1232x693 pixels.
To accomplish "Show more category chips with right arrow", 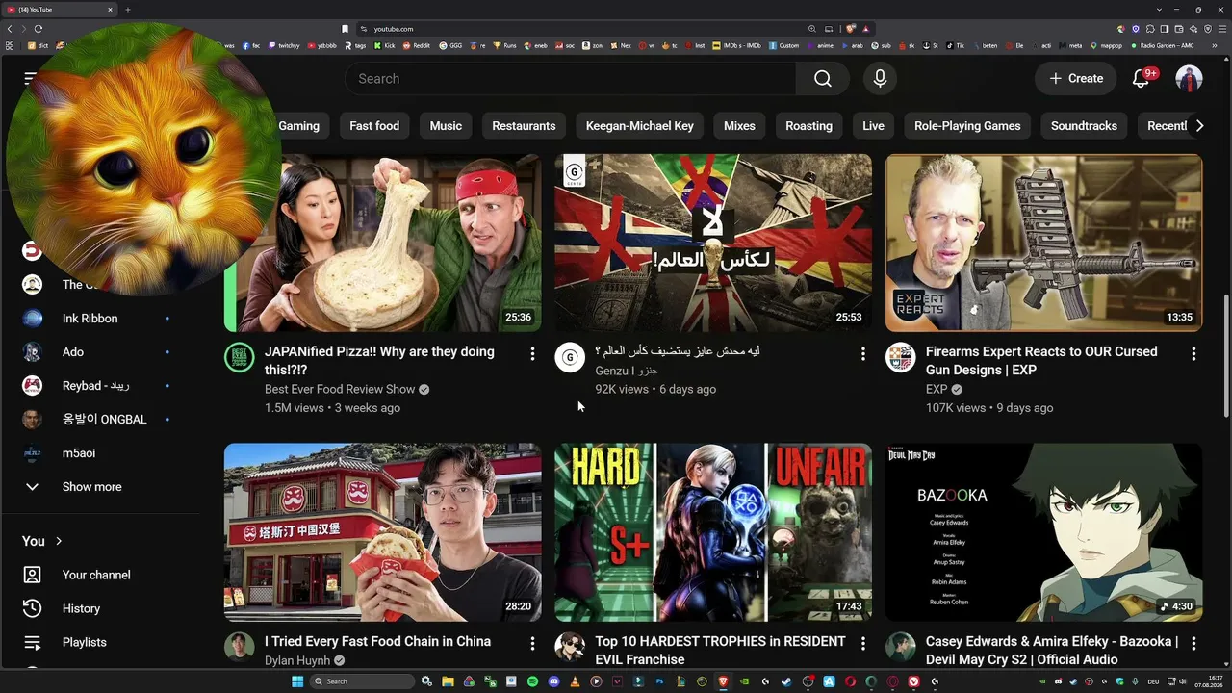I will tap(1199, 126).
